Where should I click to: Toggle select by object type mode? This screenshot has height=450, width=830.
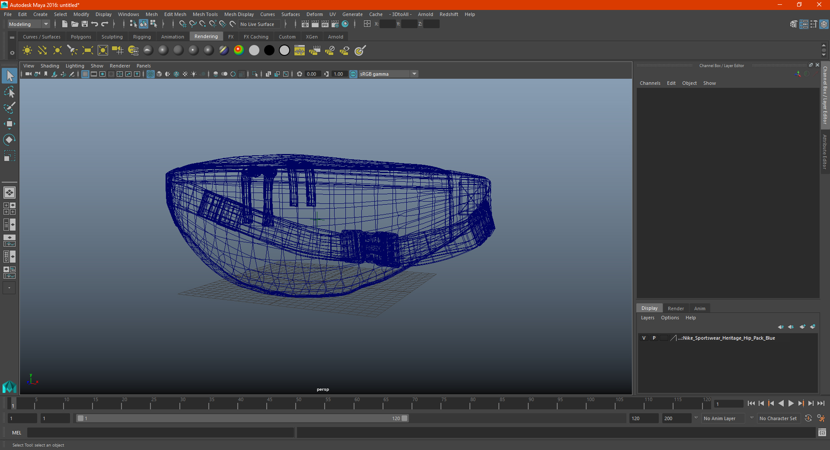144,24
